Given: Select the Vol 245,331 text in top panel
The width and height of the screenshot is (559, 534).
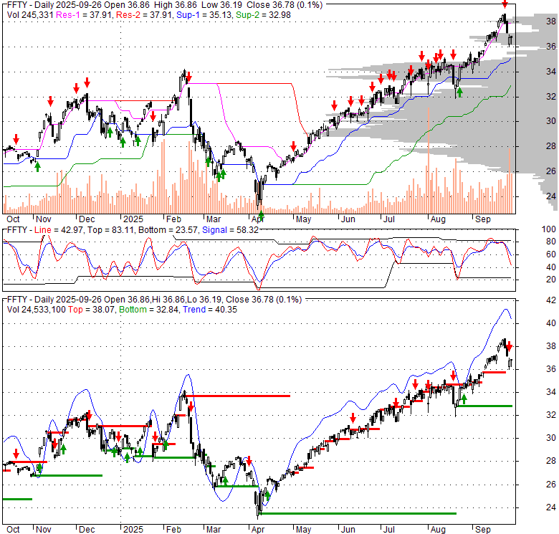Looking at the screenshot, I should coord(30,15).
